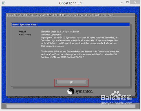Screen dimensions: 141x111
Task: Click the jingyan.baidu.com watermark link
Action: pos(116,103)
